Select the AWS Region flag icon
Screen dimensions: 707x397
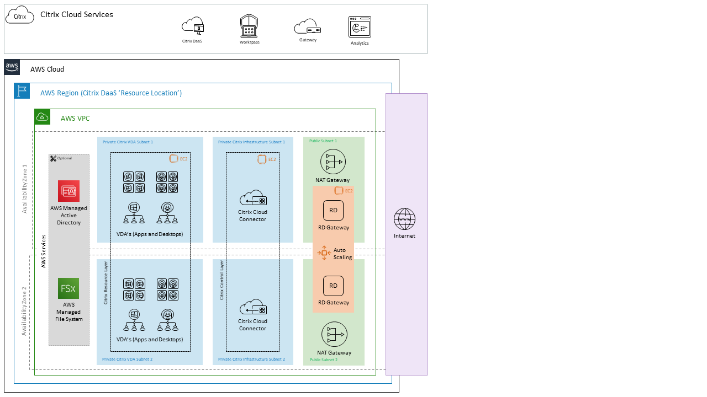click(22, 91)
